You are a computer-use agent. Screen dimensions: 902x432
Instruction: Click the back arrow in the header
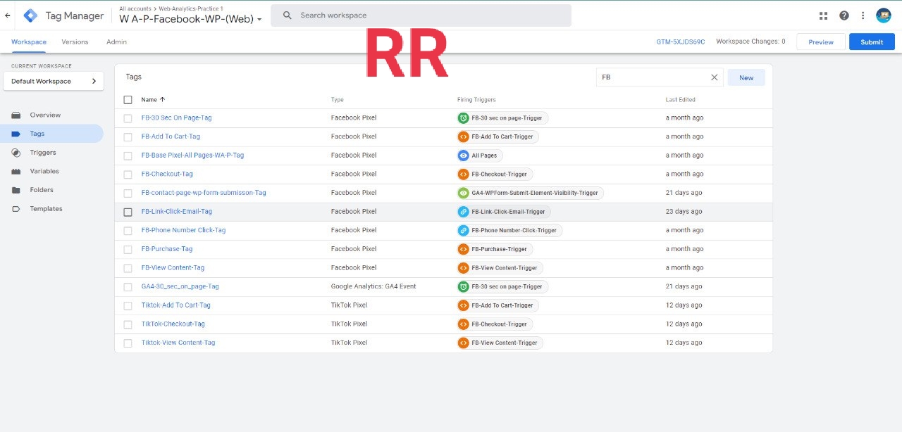8,15
